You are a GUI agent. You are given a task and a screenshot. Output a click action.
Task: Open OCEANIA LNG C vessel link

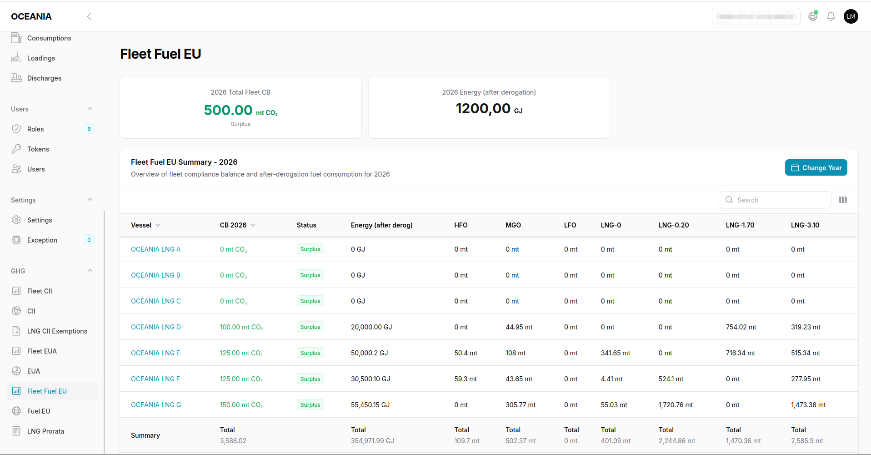(156, 301)
